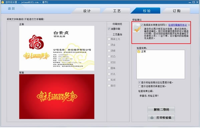Enable the 圆角 craft checkbox

coord(109,68)
